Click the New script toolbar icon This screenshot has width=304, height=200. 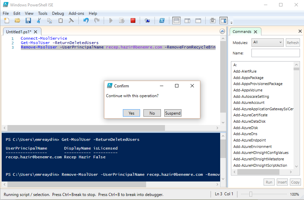pos(7,21)
